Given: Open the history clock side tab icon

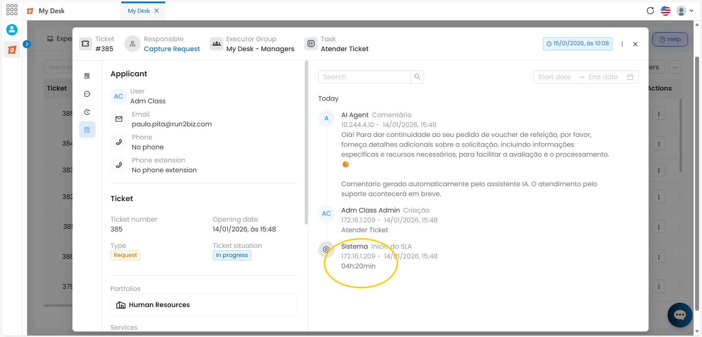Looking at the screenshot, I should (87, 112).
